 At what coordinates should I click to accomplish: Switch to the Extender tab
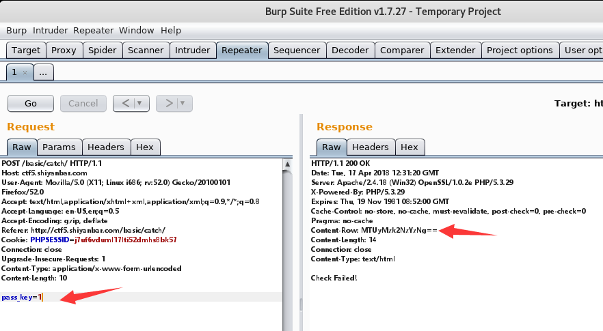[x=456, y=51]
